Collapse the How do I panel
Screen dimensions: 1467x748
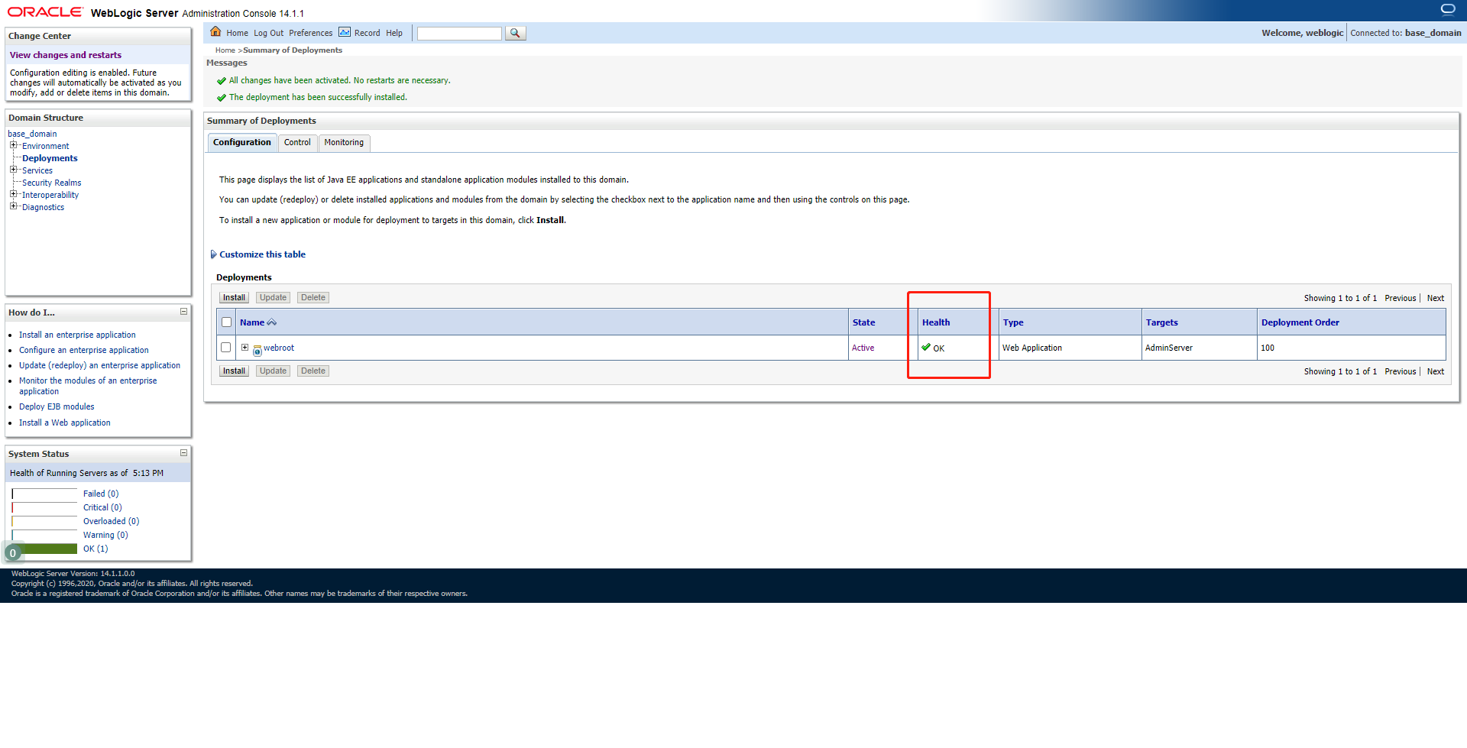coord(183,312)
